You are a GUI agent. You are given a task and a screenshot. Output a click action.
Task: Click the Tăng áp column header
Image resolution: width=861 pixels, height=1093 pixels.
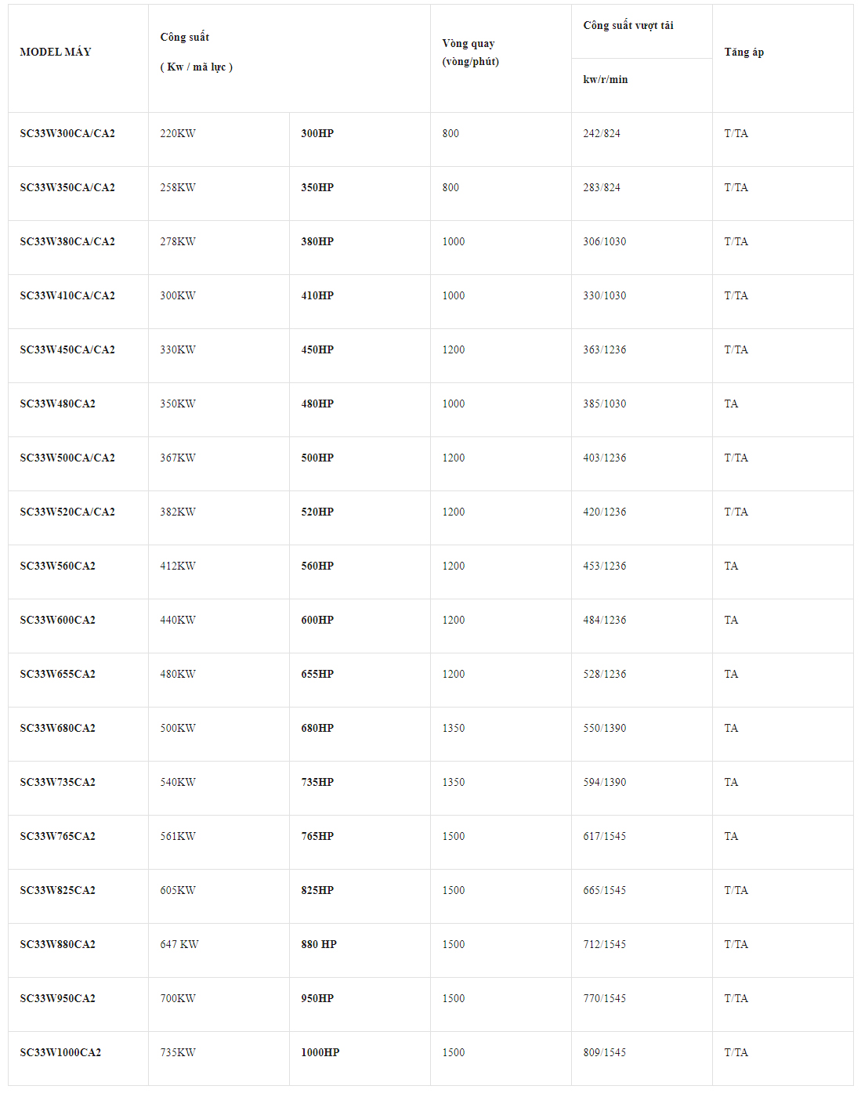(x=743, y=52)
